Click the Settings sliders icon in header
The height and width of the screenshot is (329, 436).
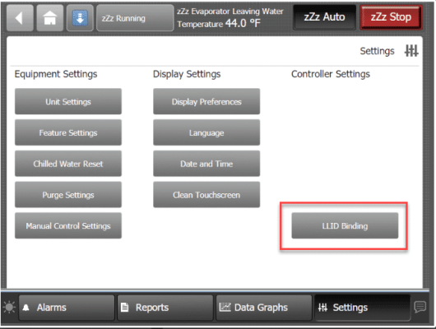click(x=411, y=51)
